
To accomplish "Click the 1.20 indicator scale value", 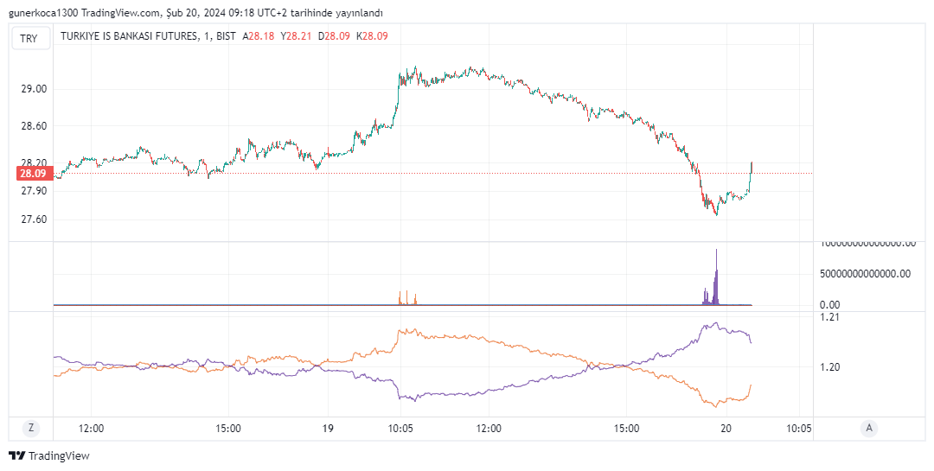I will (x=829, y=367).
